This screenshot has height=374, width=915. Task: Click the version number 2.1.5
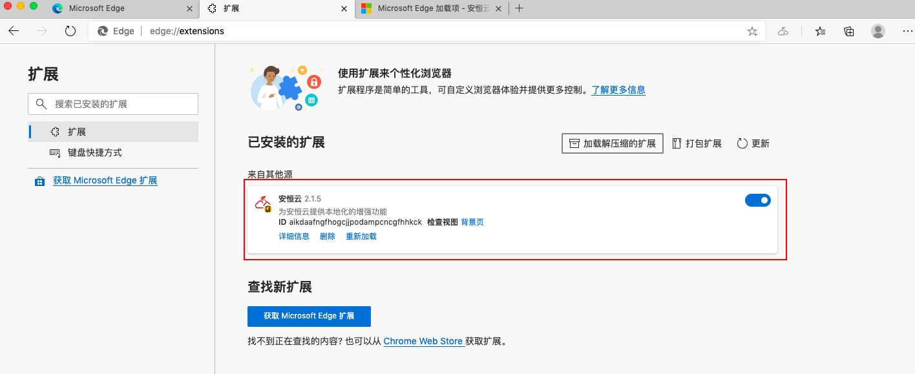tap(313, 198)
